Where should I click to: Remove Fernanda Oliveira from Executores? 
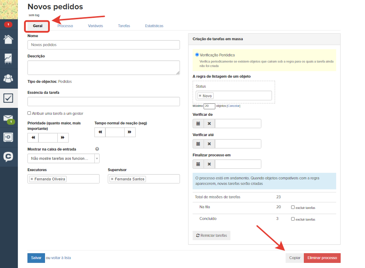(x=32, y=179)
